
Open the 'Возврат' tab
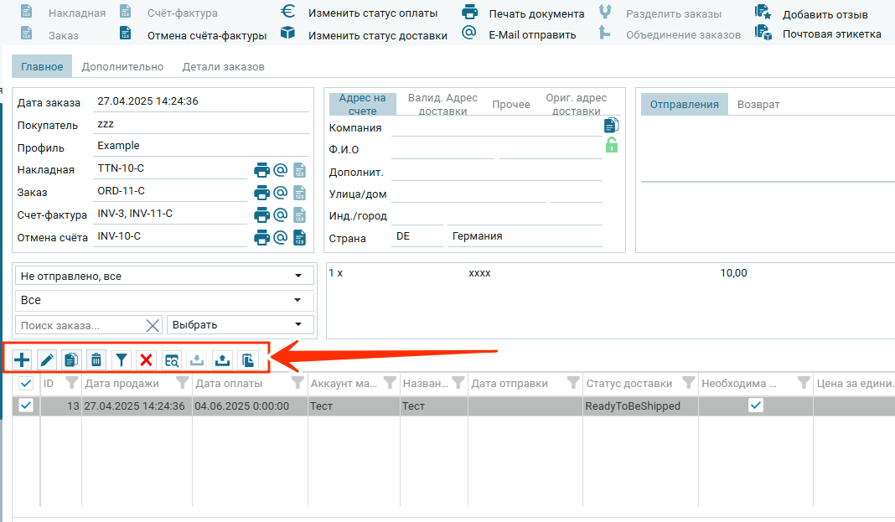click(758, 105)
